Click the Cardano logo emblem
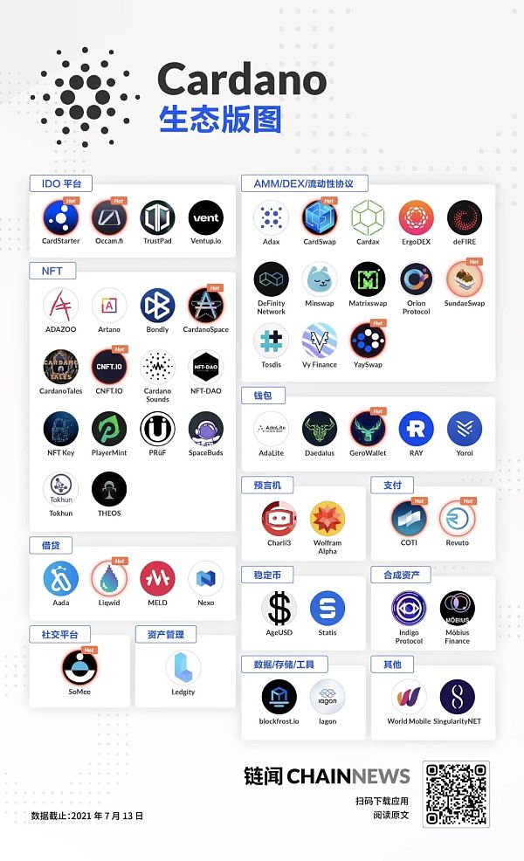The width and height of the screenshot is (524, 861). click(85, 98)
